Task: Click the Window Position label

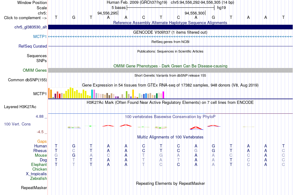Action: coord(32,2)
